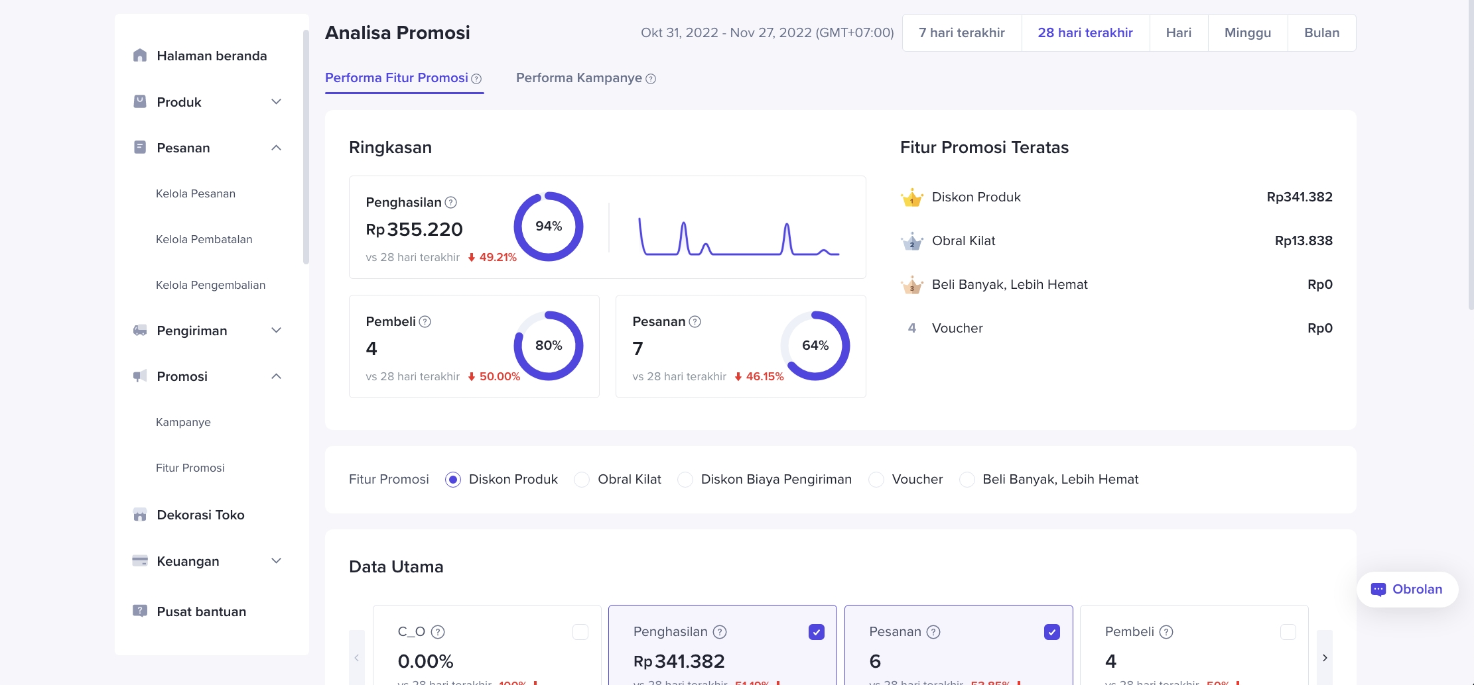Collapse the Pesanan sidebar section
This screenshot has height=685, width=1474.
point(276,148)
